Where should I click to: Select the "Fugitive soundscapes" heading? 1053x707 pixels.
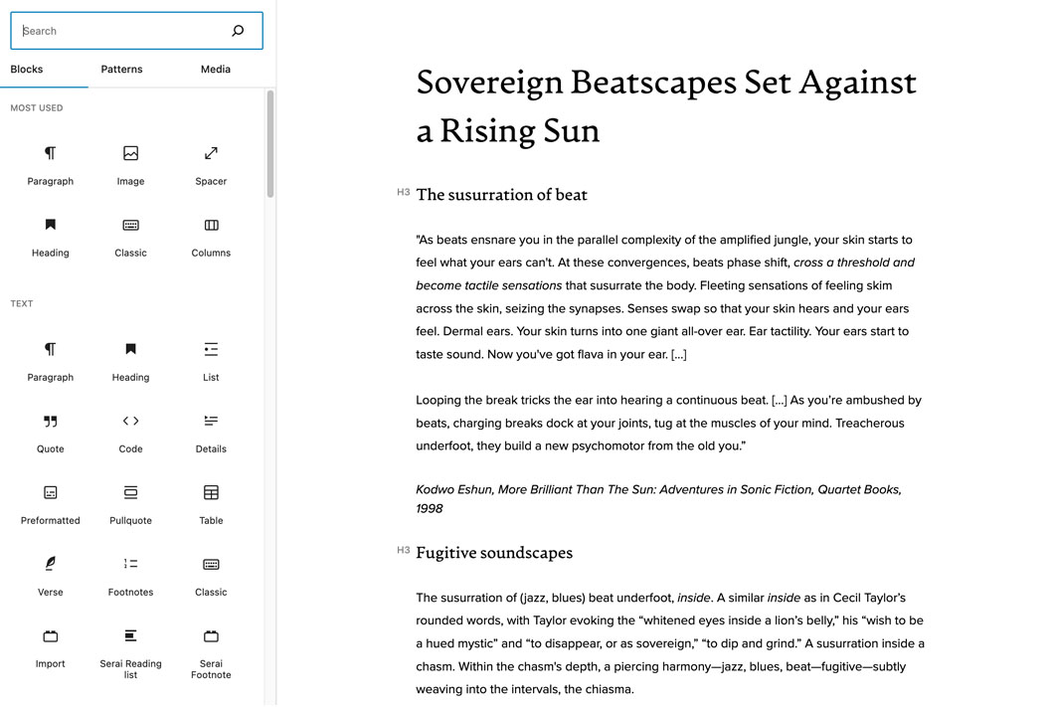pos(494,553)
